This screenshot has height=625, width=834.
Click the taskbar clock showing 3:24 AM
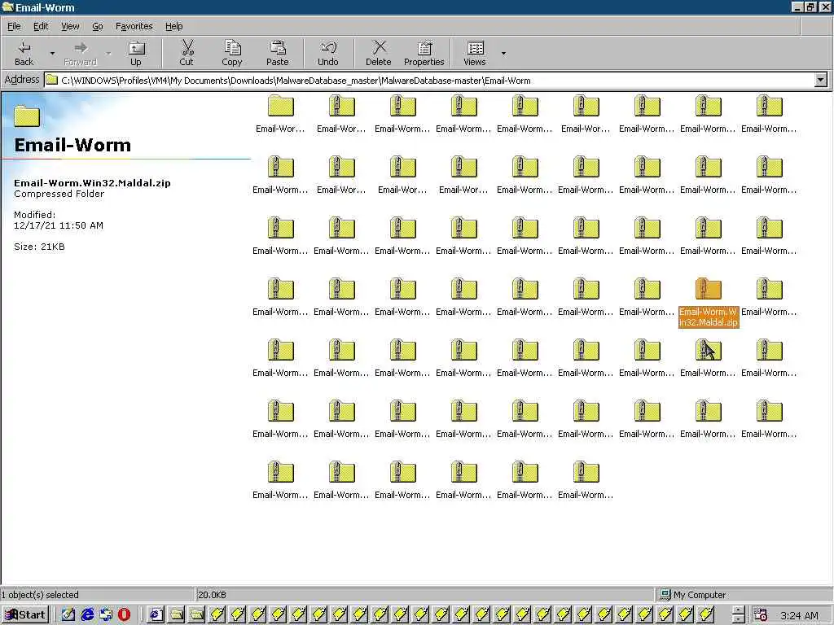coord(799,615)
